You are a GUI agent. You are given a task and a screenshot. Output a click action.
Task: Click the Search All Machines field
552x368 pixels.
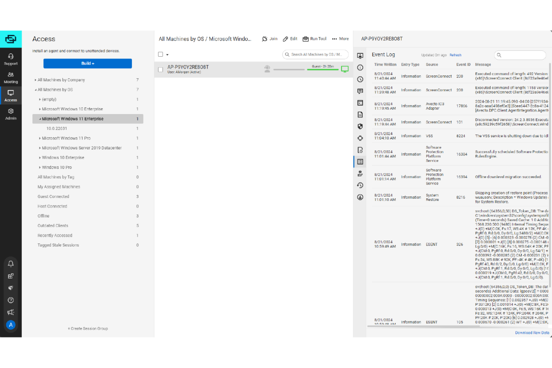[315, 54]
